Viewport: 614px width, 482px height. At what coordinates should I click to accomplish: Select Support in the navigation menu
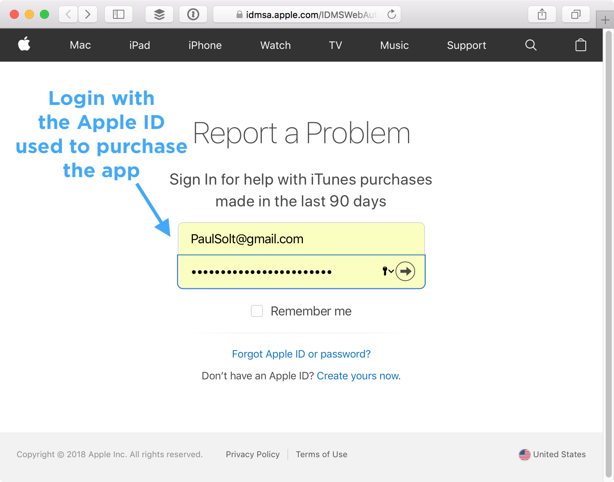466,45
